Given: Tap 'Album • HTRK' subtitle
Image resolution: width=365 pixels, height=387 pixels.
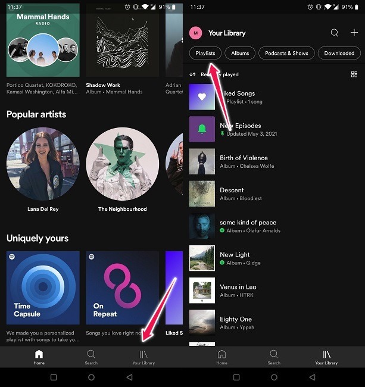Looking at the screenshot, I should 236,295.
